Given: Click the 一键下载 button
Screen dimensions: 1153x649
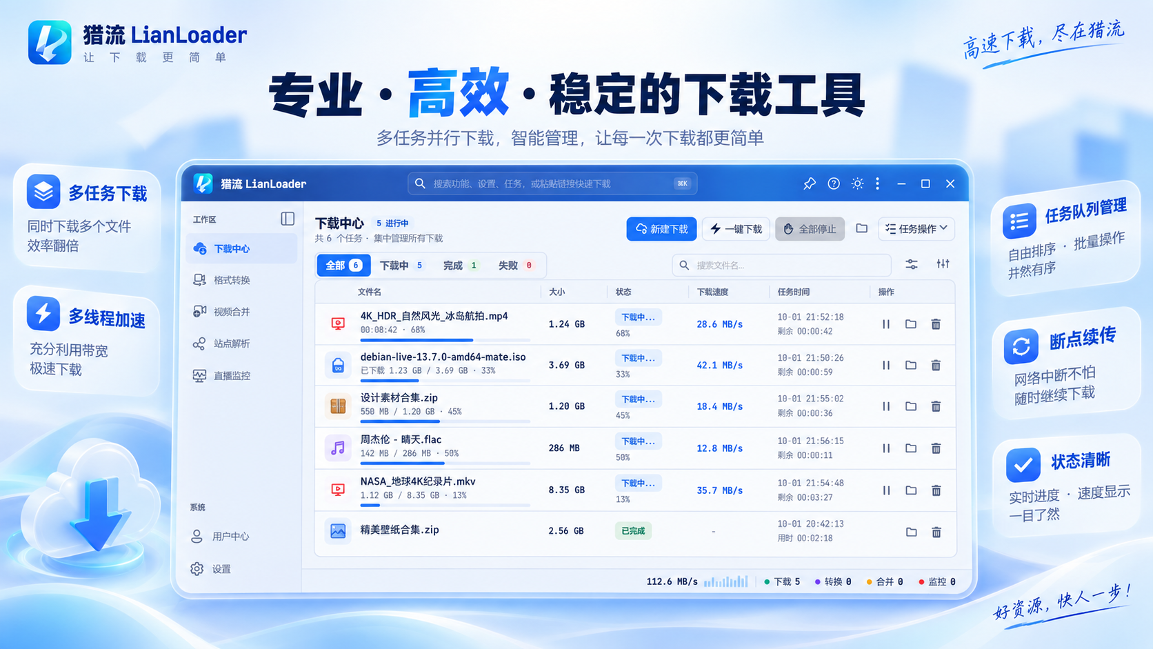Looking at the screenshot, I should pos(736,229).
